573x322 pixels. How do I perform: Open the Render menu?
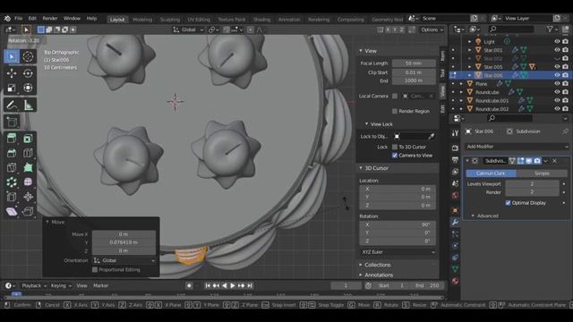pyautogui.click(x=50, y=18)
